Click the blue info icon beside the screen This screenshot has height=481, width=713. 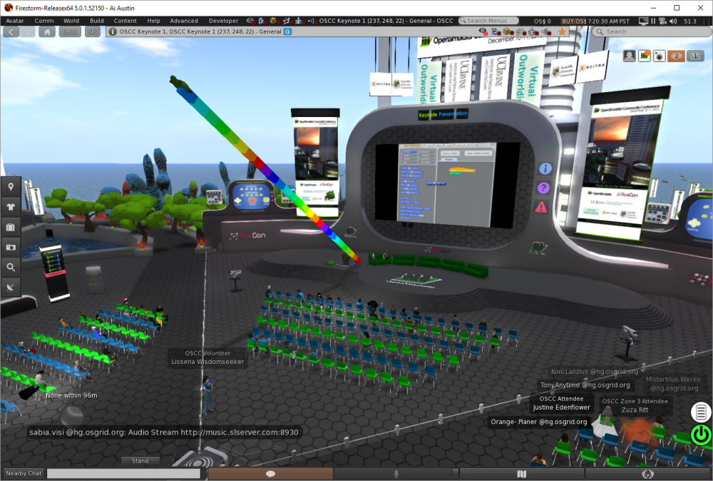545,169
